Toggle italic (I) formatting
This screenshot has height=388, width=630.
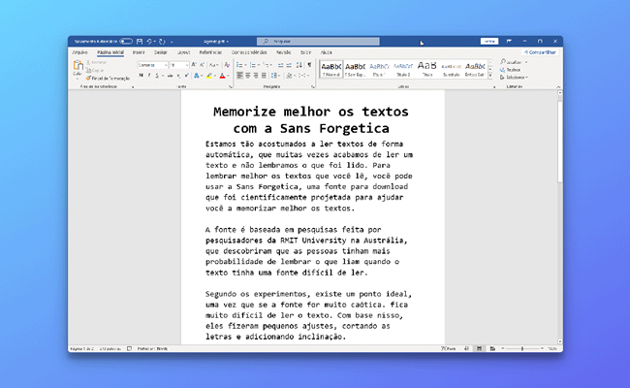click(x=149, y=76)
